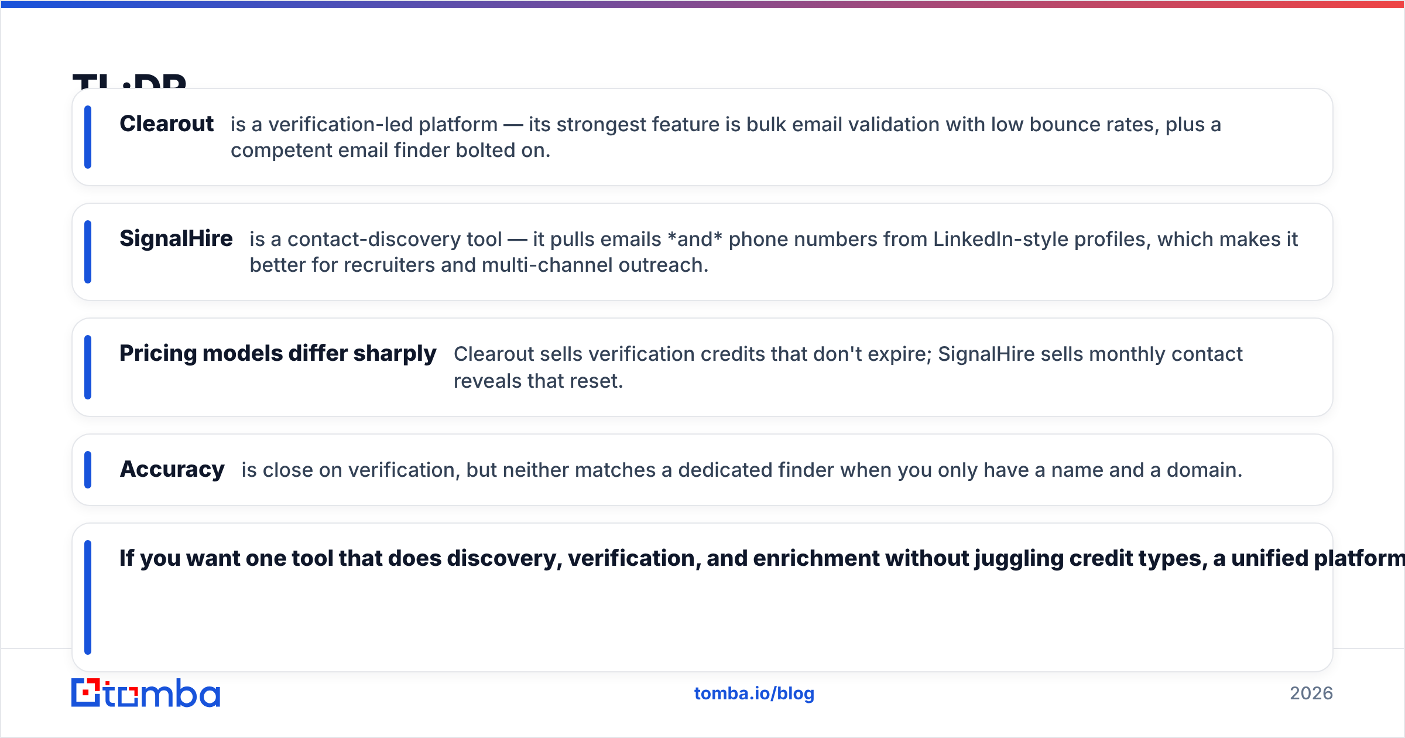This screenshot has width=1405, height=738.
Task: Click the blue accent bar beside Clearout
Action: point(88,137)
